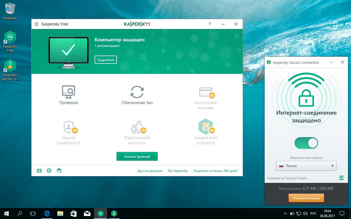351x219 pixels.
Task: Minimize the Kaspersky Free window
Action: [223, 24]
